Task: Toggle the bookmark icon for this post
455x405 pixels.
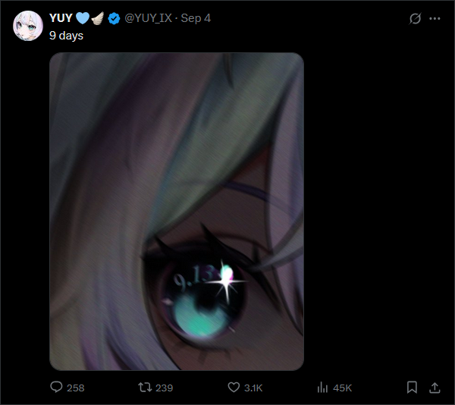Action: pyautogui.click(x=412, y=388)
